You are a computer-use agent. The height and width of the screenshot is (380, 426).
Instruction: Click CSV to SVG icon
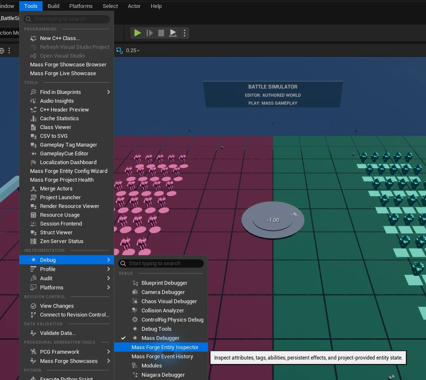pos(33,136)
